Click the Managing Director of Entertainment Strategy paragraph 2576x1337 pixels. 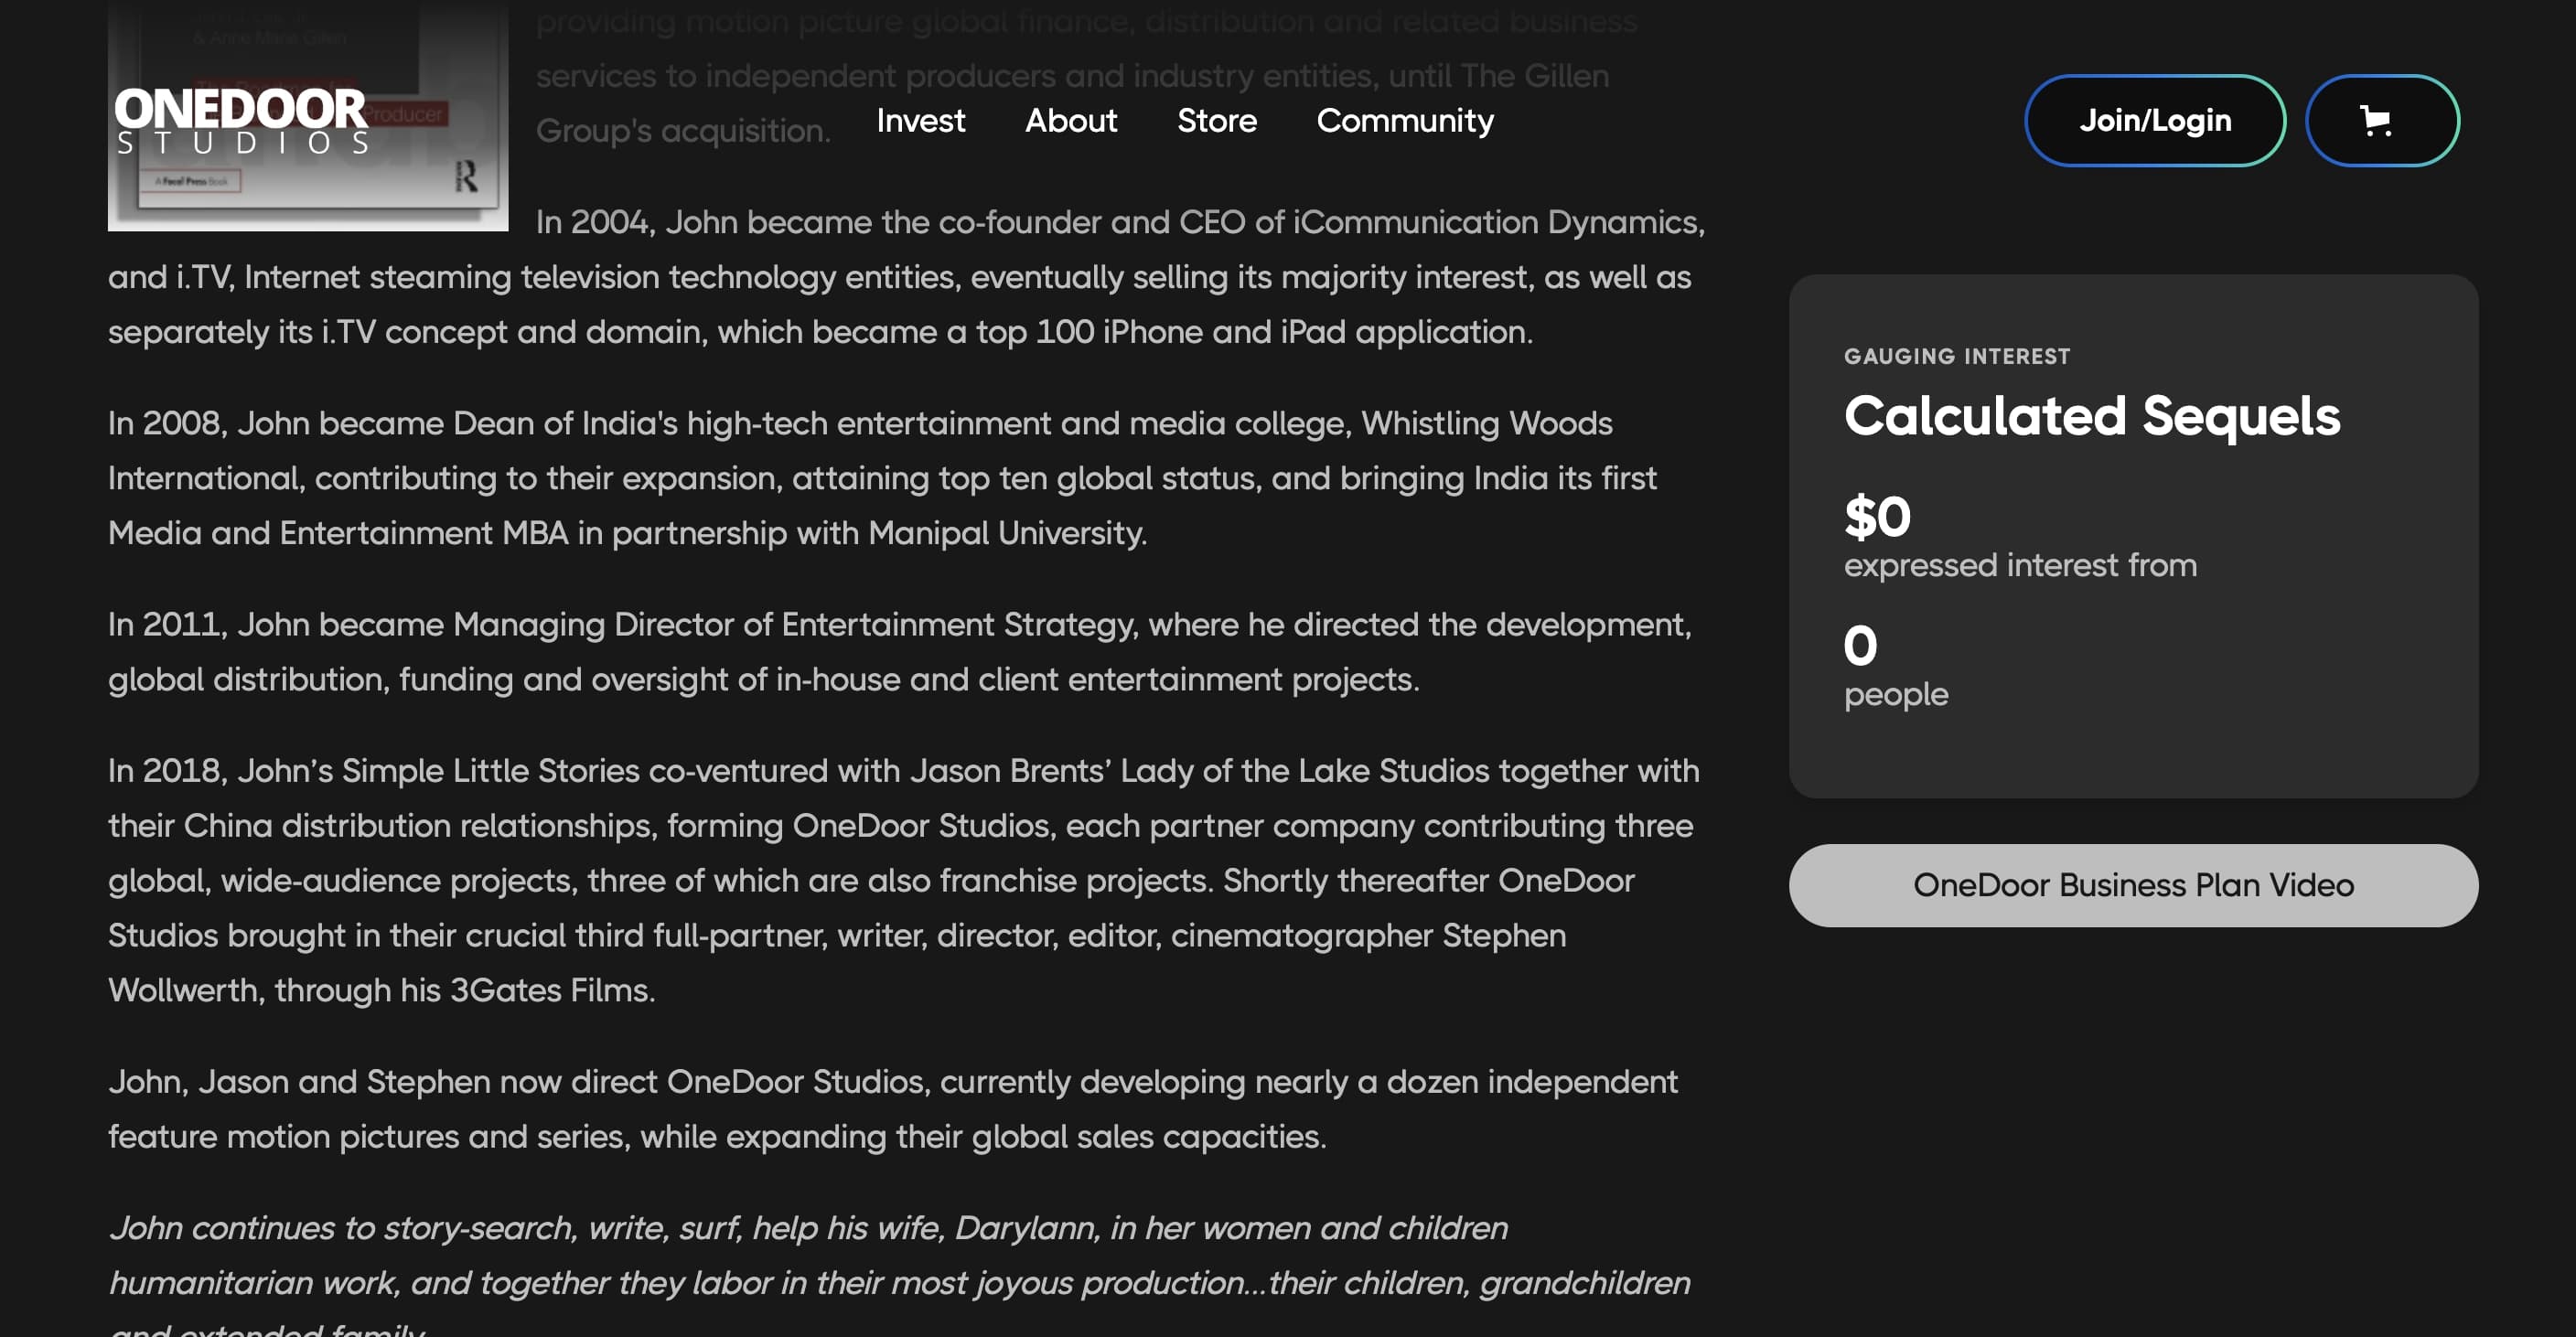[x=898, y=652]
